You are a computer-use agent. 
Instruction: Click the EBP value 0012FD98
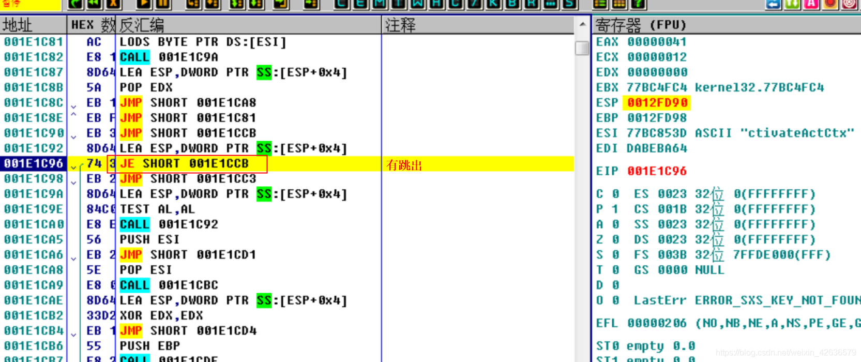(657, 118)
